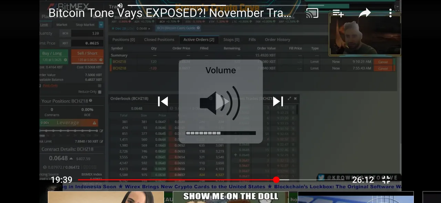Image resolution: width=441 pixels, height=203 pixels.
Task: Click the orderbook price 0.0638
Action: [160, 175]
